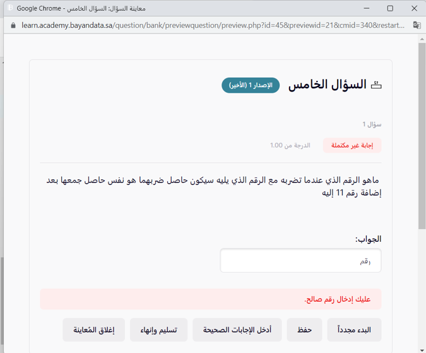Click the question type icon beside السؤال الخامس
This screenshot has height=353, width=426.
pos(376,85)
